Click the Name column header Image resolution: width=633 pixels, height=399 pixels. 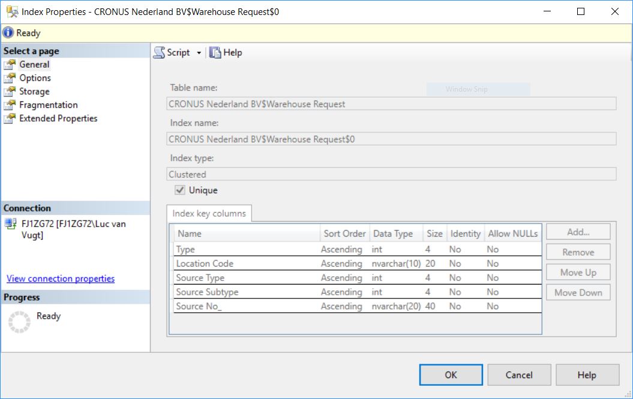point(247,234)
